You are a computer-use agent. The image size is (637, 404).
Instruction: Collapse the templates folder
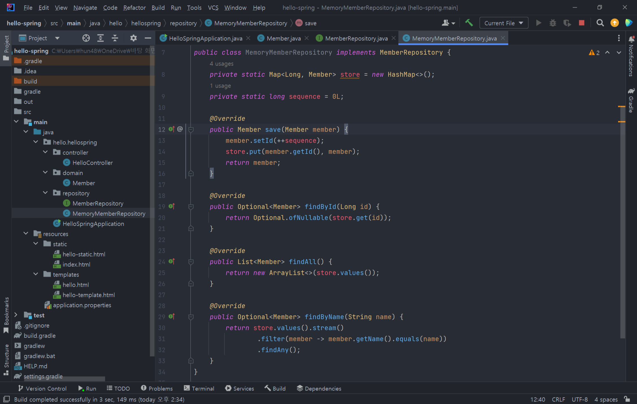point(36,274)
